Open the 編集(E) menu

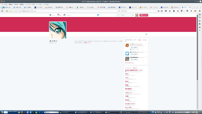point(11,4)
